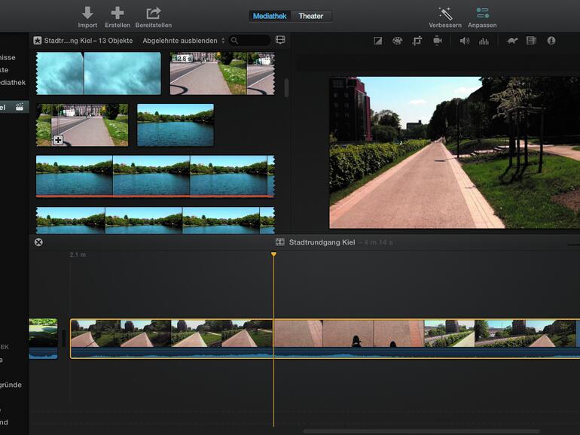Close the Stadtrundgang Kiel timeline
This screenshot has width=580, height=435.
[x=38, y=242]
